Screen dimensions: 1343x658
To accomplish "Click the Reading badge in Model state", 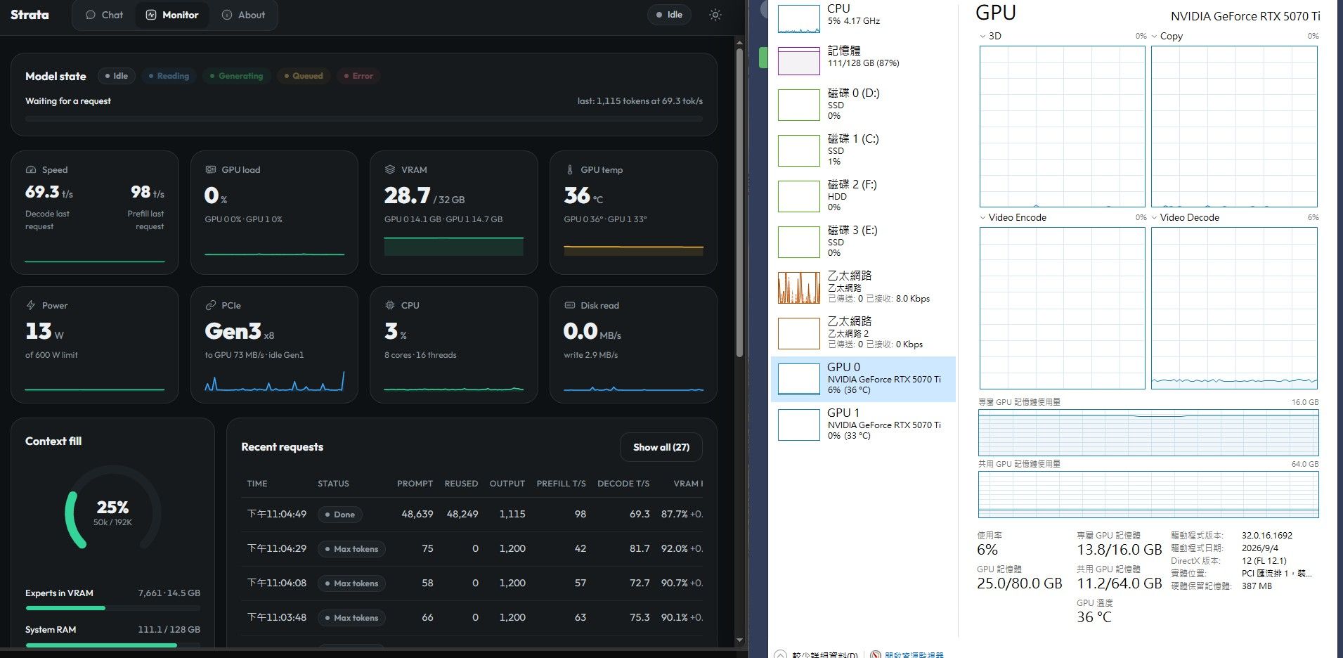I will (x=169, y=76).
